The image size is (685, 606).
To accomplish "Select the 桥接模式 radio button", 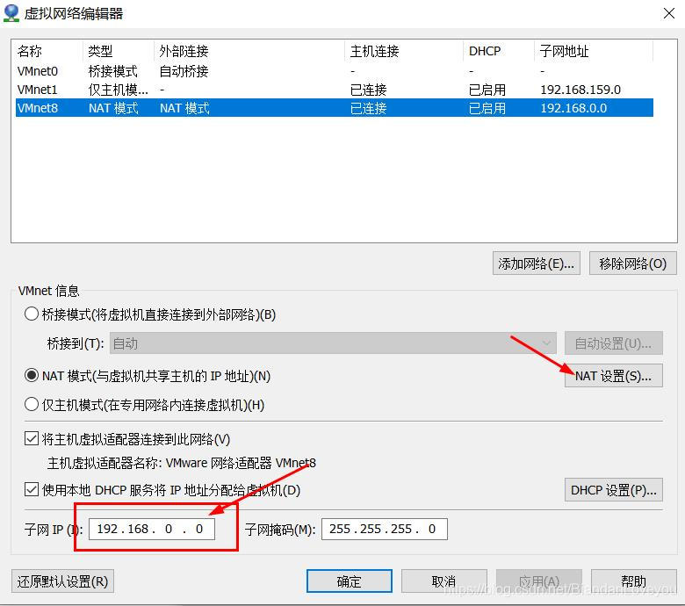I will (x=32, y=314).
